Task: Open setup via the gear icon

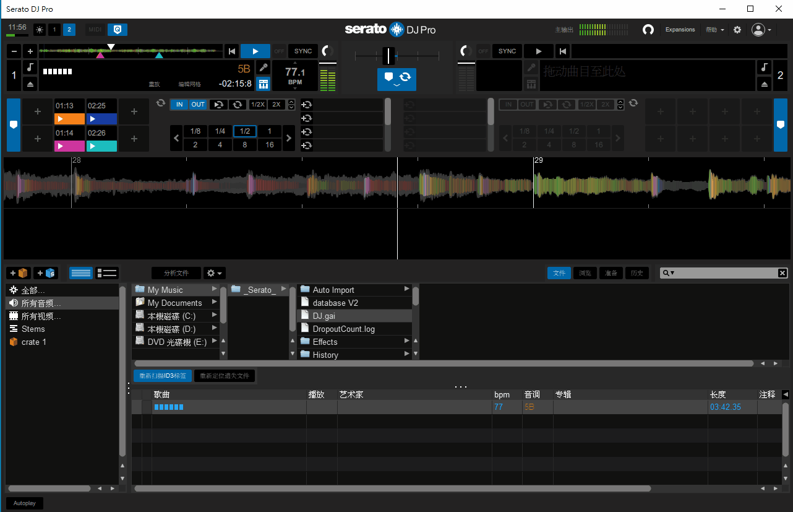Action: (x=737, y=30)
